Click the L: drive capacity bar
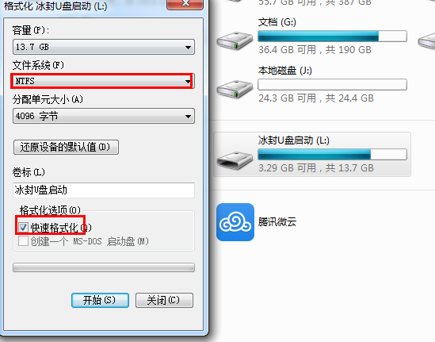435x342 pixels. coord(332,154)
